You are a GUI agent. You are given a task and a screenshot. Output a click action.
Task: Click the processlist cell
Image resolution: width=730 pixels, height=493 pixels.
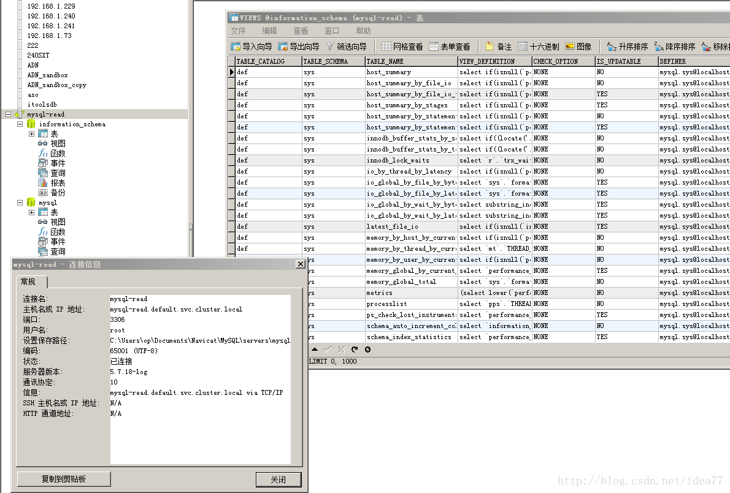tap(412, 304)
